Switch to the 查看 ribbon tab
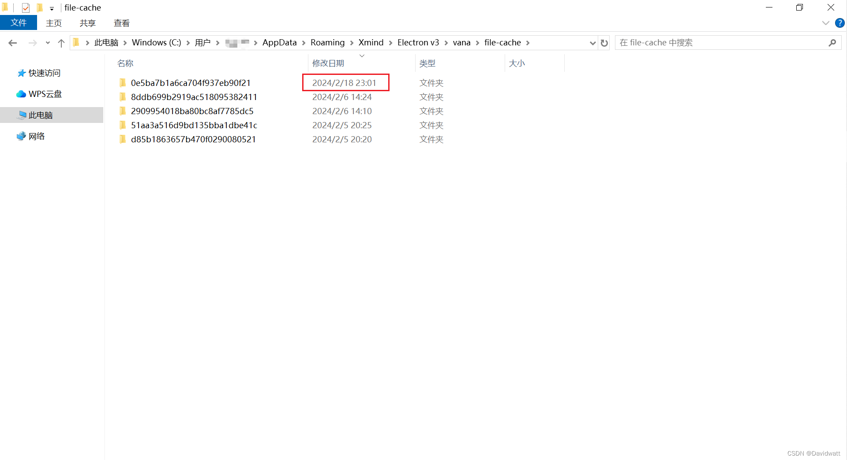Image resolution: width=847 pixels, height=460 pixels. [x=122, y=23]
